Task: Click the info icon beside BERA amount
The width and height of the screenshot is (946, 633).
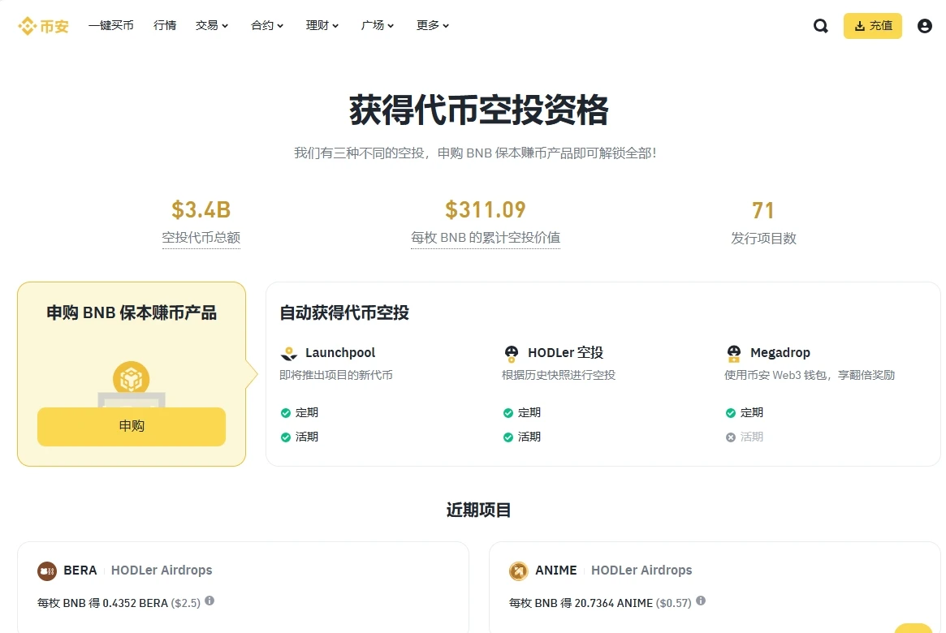Action: pos(210,601)
